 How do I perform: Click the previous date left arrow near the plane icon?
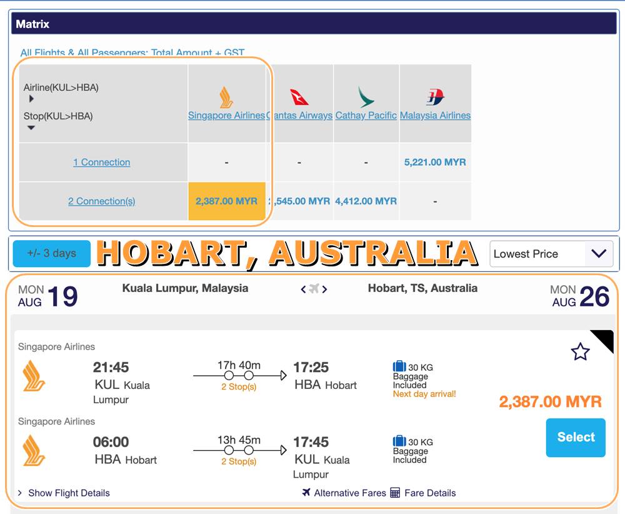(303, 289)
